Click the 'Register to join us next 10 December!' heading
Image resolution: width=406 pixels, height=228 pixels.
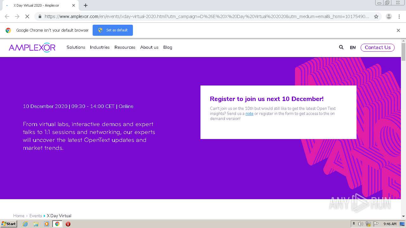(267, 99)
